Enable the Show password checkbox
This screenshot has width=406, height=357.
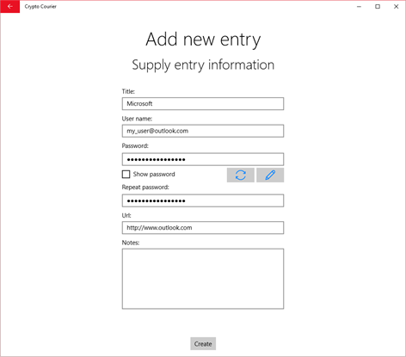click(x=126, y=175)
